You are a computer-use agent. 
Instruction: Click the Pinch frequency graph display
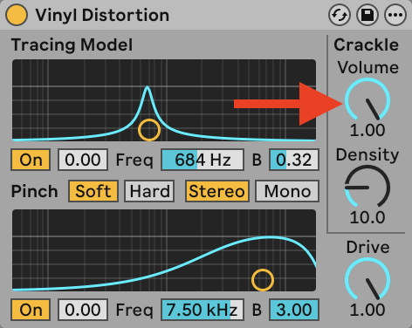164,250
